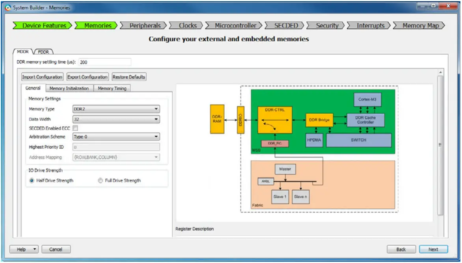Select the Cortex-M3 block in the diagram
The width and height of the screenshot is (462, 263).
pos(367,100)
